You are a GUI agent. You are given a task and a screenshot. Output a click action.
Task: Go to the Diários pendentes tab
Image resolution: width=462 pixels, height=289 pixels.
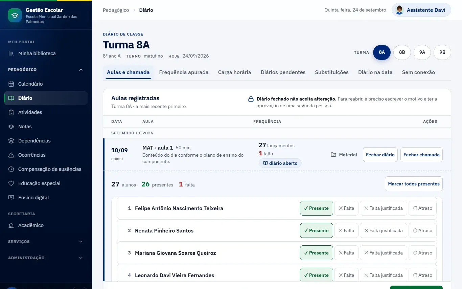click(283, 72)
